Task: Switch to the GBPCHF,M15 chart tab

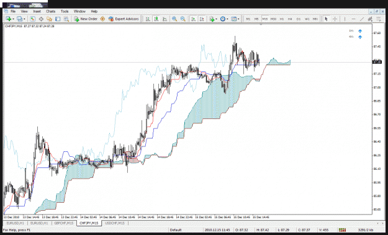Action: pos(63,223)
